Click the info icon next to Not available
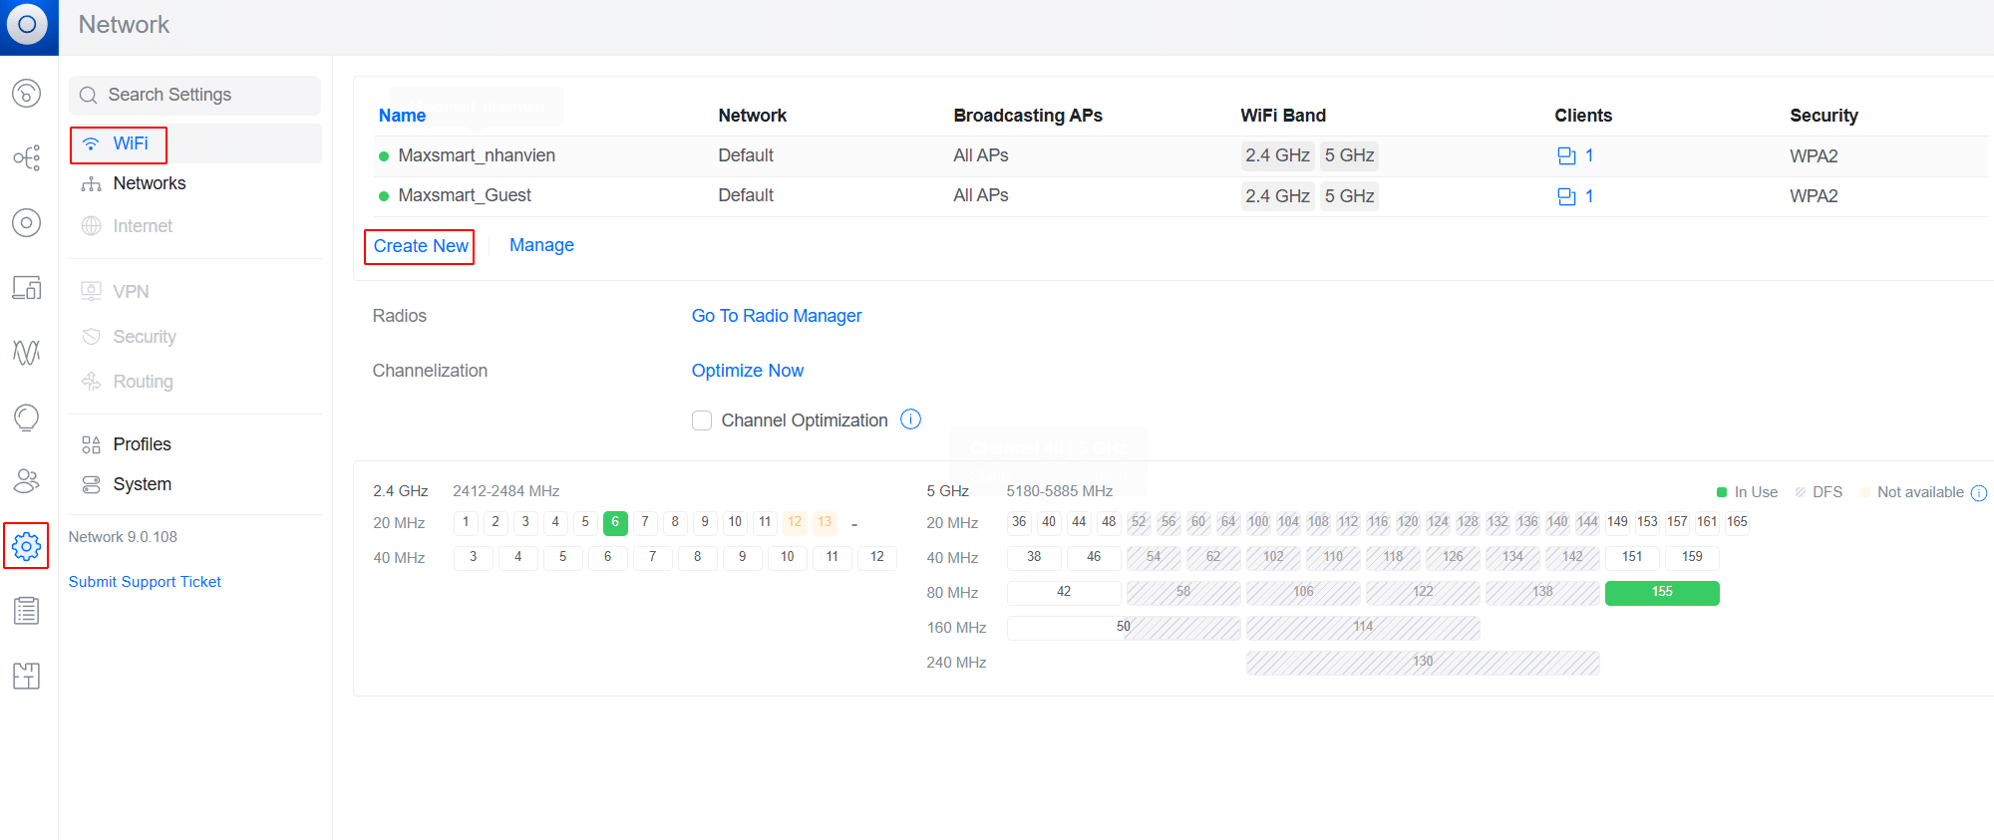The width and height of the screenshot is (1994, 840). coord(1979,492)
